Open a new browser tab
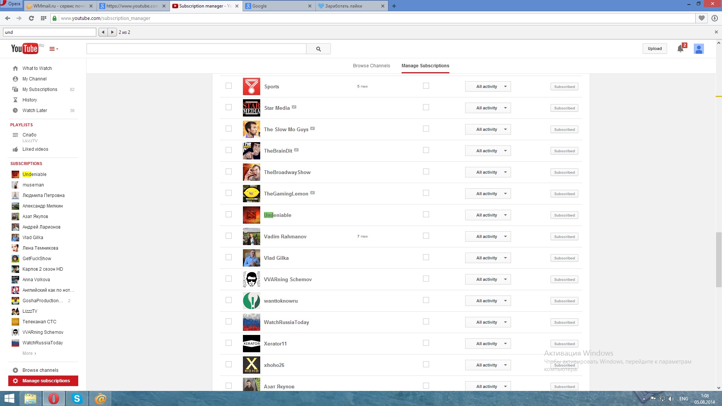 (394, 6)
